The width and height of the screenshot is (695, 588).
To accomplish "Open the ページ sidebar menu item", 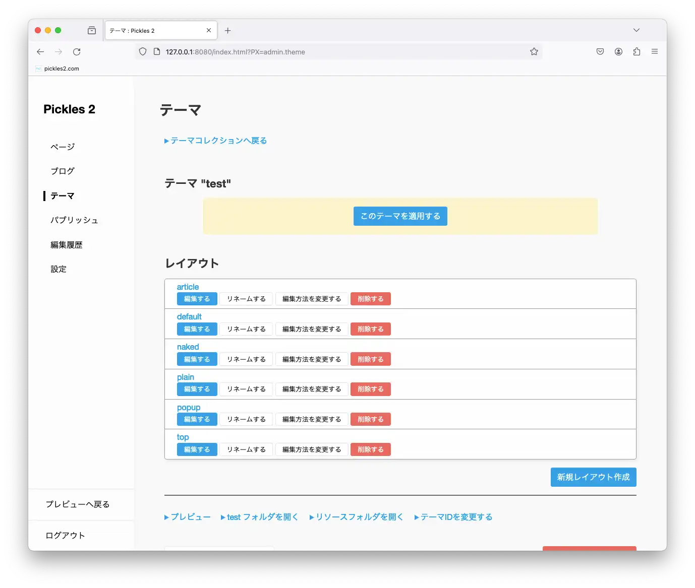I will pos(63,147).
